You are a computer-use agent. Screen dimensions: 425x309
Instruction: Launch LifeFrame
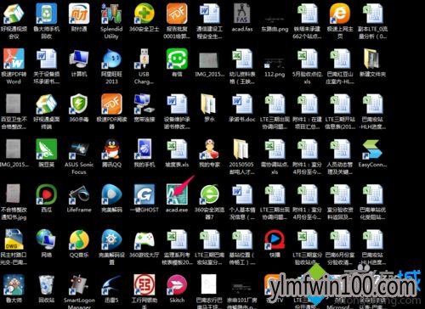[x=79, y=199]
